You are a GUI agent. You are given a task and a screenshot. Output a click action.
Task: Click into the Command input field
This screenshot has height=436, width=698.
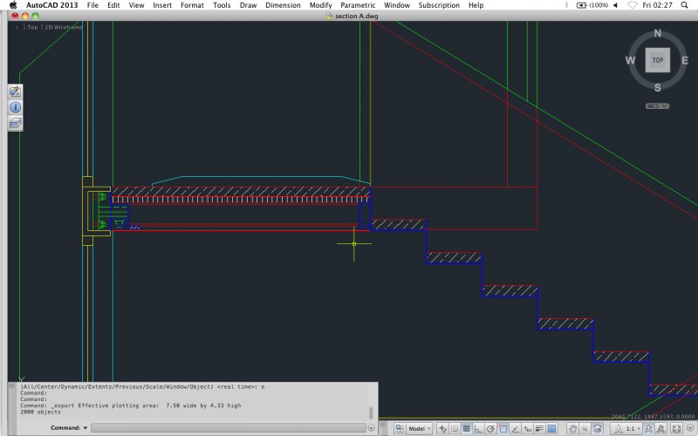coord(227,428)
